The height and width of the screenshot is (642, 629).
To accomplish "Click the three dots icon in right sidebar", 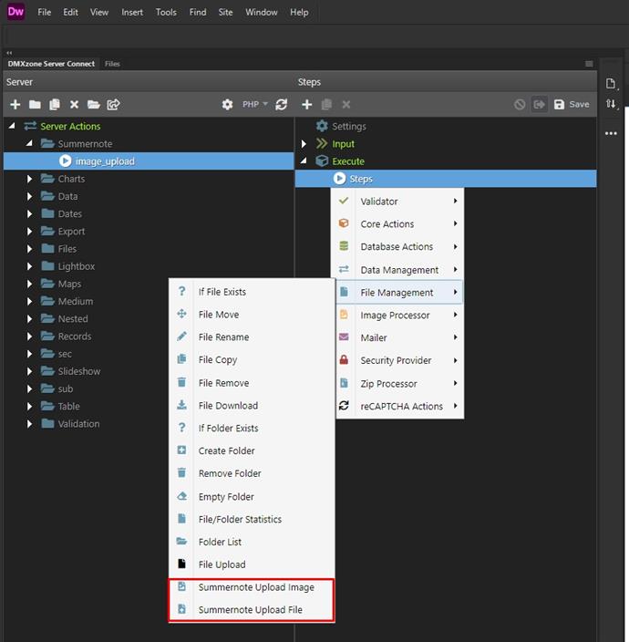I will (x=611, y=133).
